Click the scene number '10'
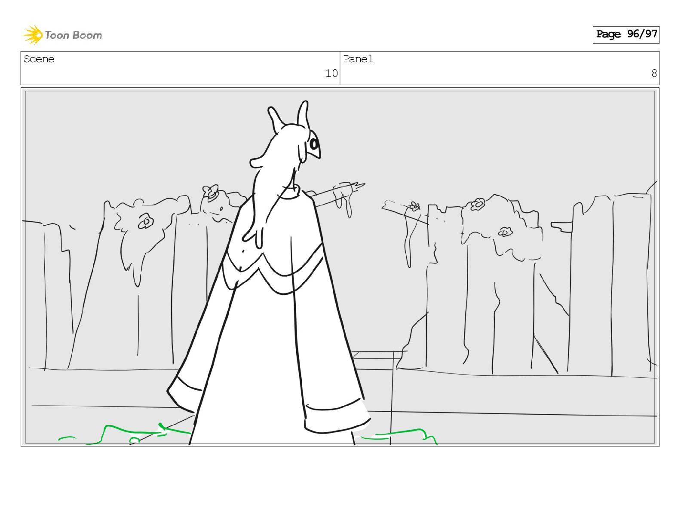 [331, 73]
